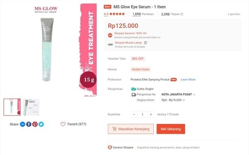Increase quantity with plus button

(x=151, y=114)
